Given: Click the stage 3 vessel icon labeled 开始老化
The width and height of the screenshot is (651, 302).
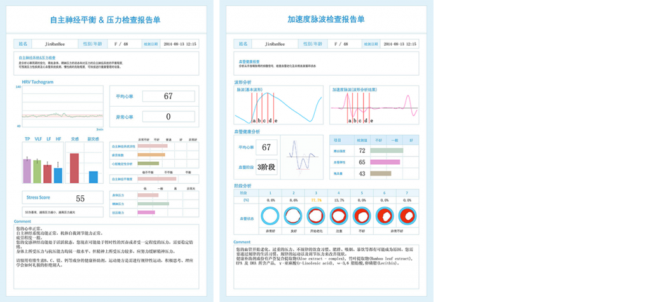Looking at the screenshot, I should [315, 216].
